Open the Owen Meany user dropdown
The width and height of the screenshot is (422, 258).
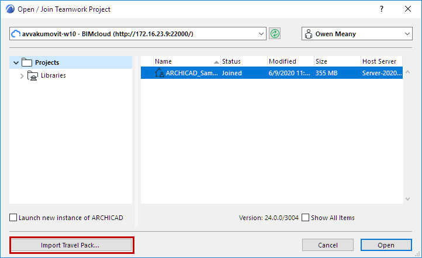point(407,34)
